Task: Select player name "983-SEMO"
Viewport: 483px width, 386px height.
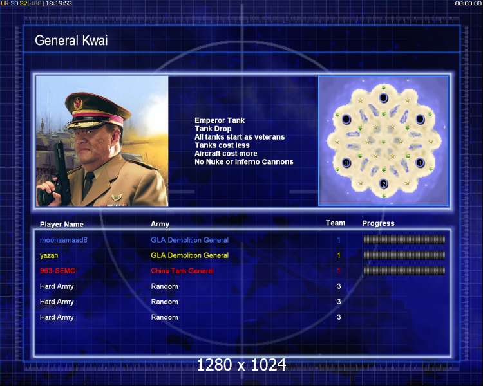Action: tap(57, 271)
